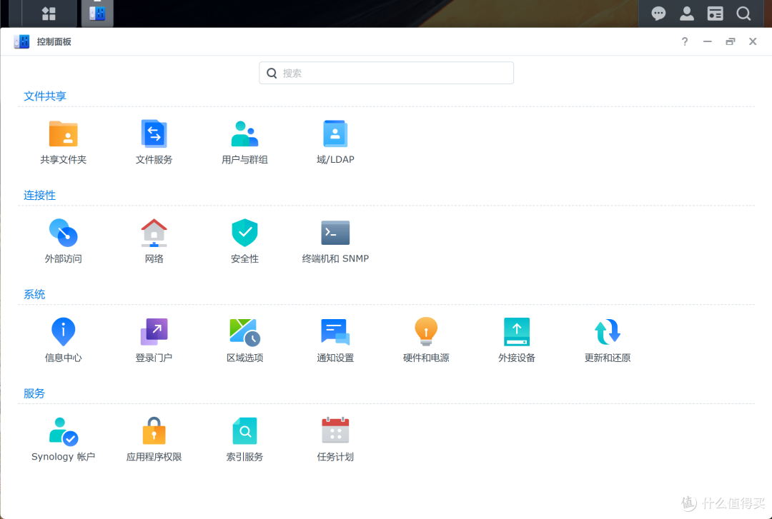This screenshot has height=519, width=772.
Task: Open the DSM global search icon
Action: (x=743, y=14)
